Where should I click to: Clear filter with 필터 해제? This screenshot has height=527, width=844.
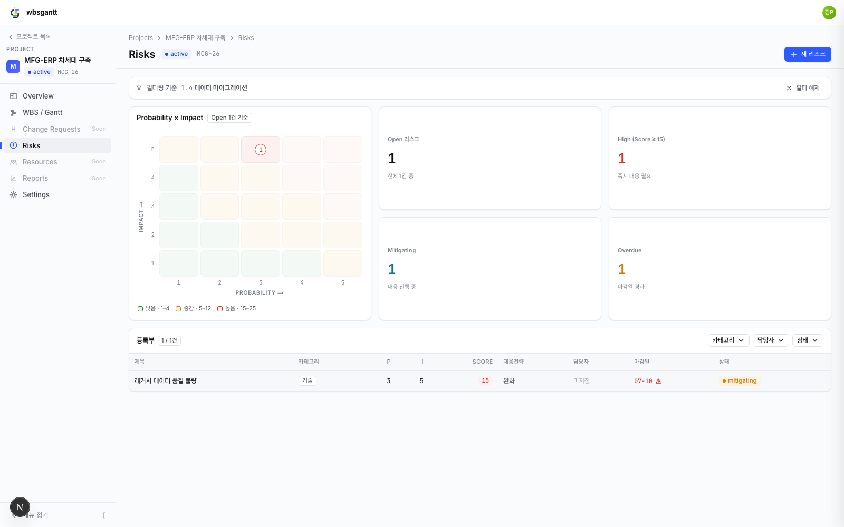tap(803, 88)
